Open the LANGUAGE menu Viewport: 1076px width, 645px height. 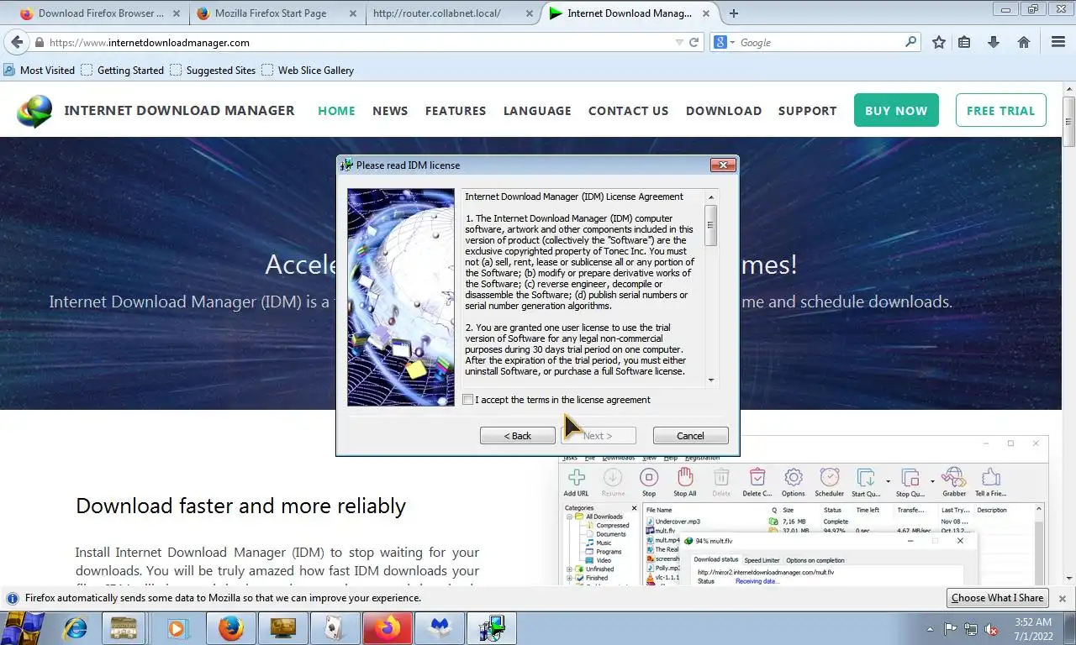point(537,111)
